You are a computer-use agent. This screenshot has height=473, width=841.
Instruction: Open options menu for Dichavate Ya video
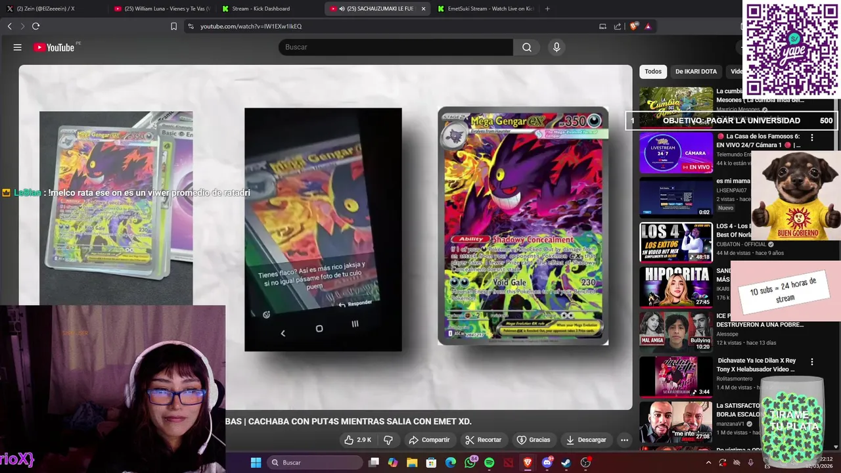(x=812, y=361)
